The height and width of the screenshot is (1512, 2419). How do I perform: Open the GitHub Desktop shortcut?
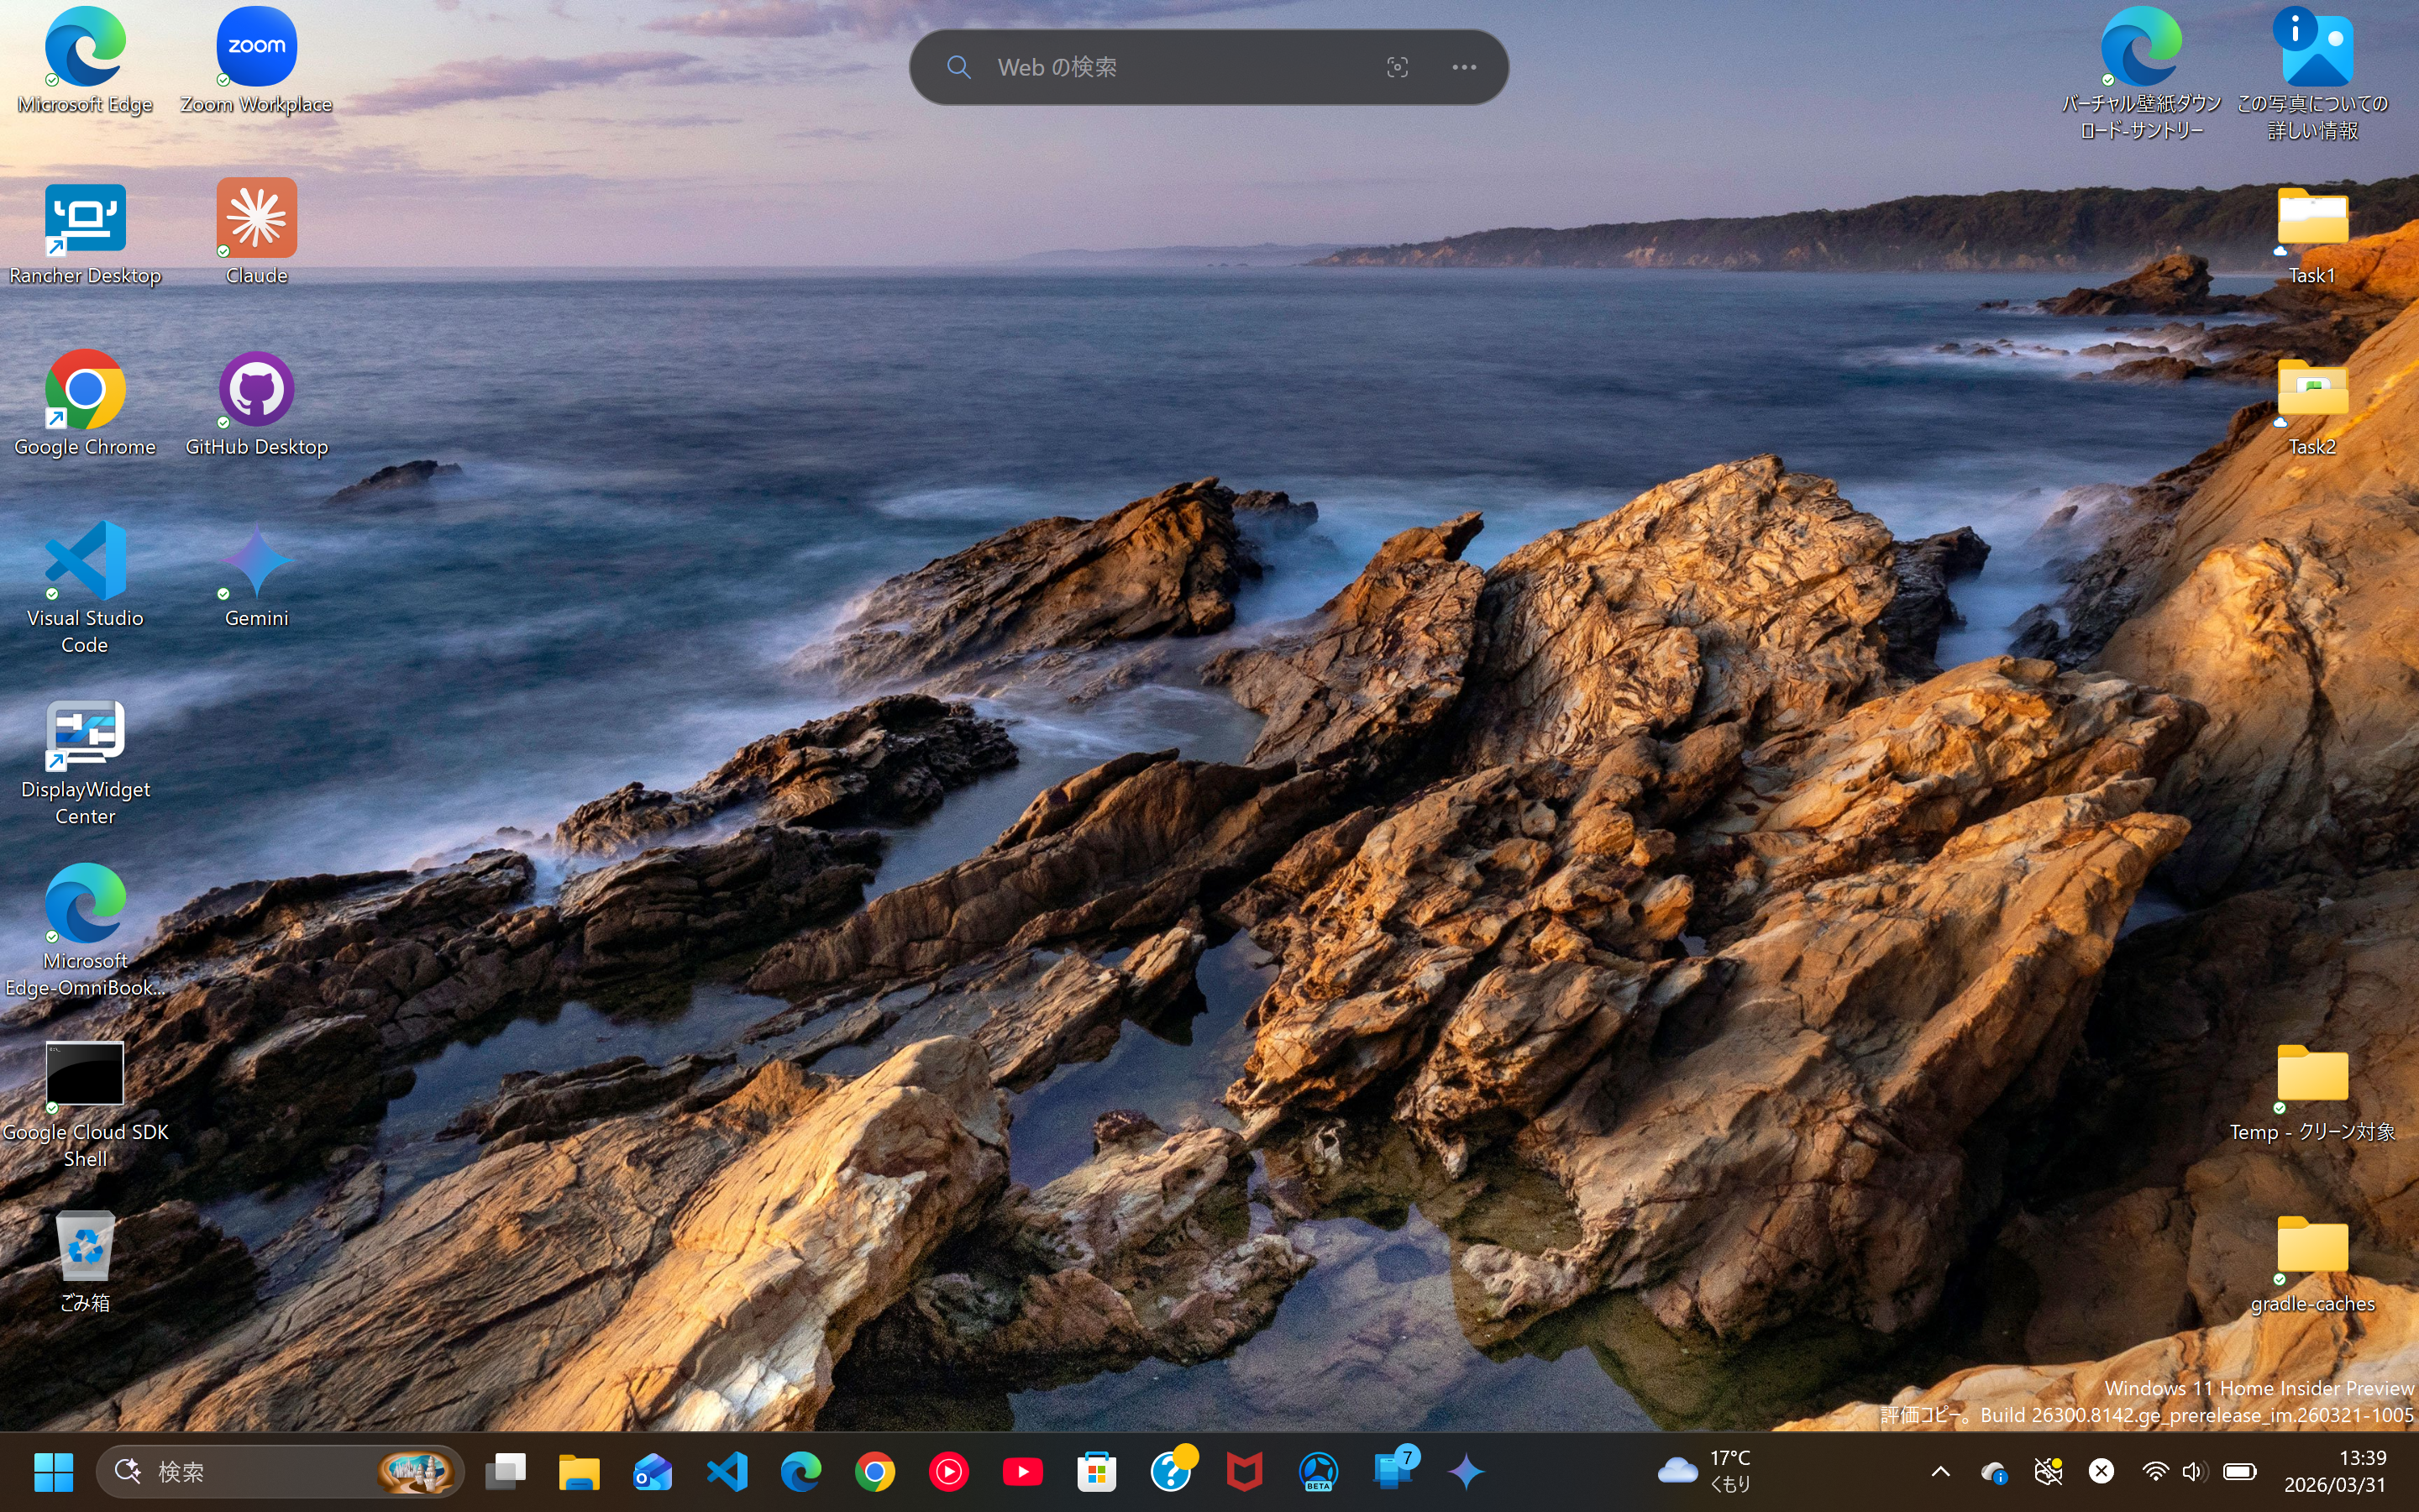(x=256, y=391)
